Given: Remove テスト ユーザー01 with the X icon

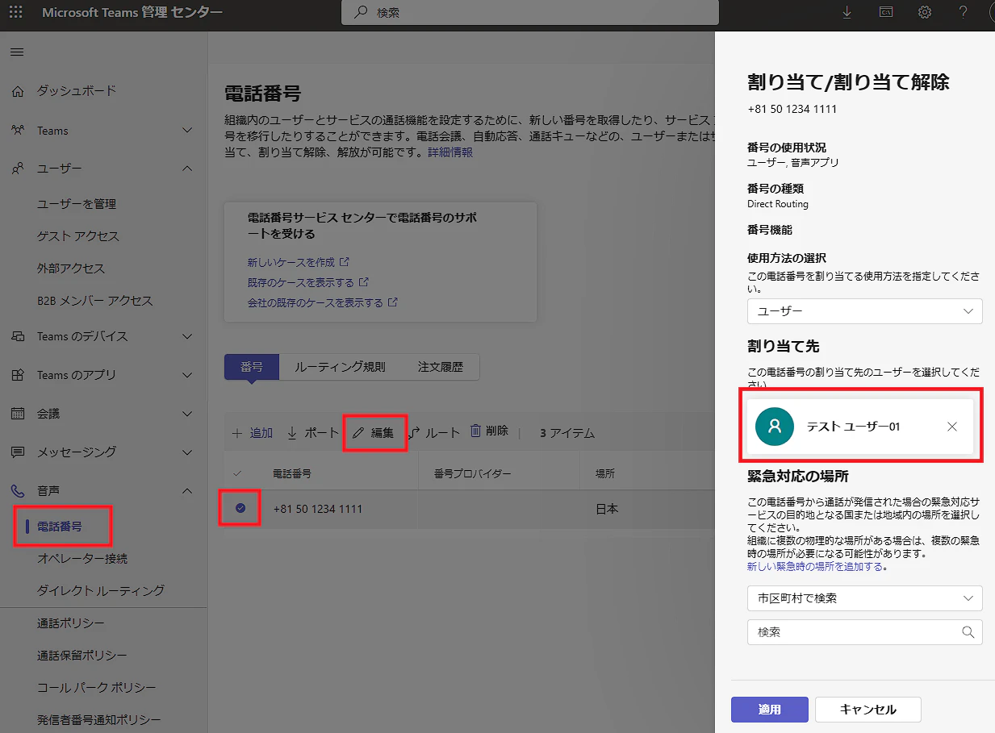Looking at the screenshot, I should pyautogui.click(x=952, y=427).
